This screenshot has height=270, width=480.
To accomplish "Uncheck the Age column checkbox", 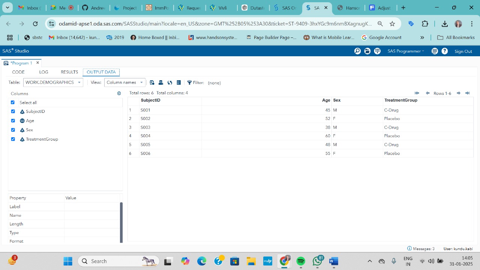I will pyautogui.click(x=13, y=121).
